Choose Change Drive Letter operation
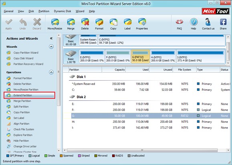Image resolution: width=232 pixels, height=165 pixels. coord(22,146)
